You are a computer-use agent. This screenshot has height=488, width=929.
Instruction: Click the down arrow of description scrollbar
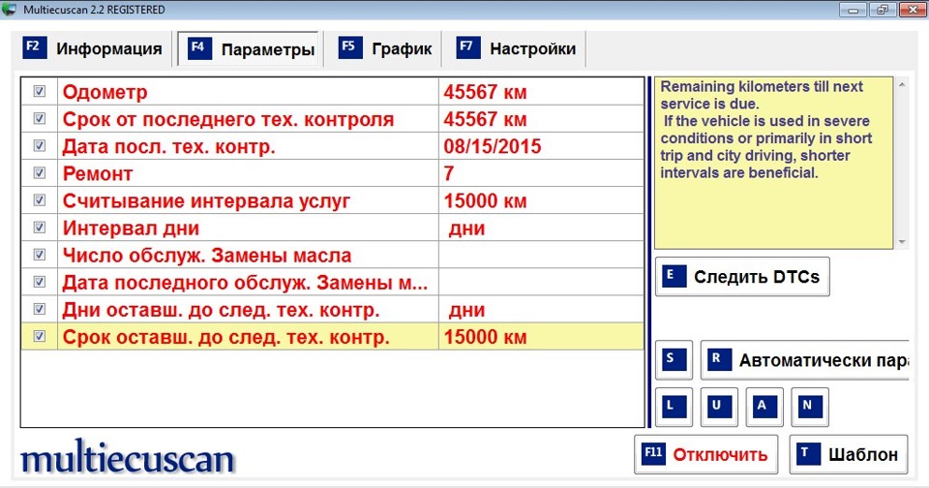[x=902, y=242]
